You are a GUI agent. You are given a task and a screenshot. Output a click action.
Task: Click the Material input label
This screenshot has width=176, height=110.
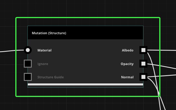44,50
